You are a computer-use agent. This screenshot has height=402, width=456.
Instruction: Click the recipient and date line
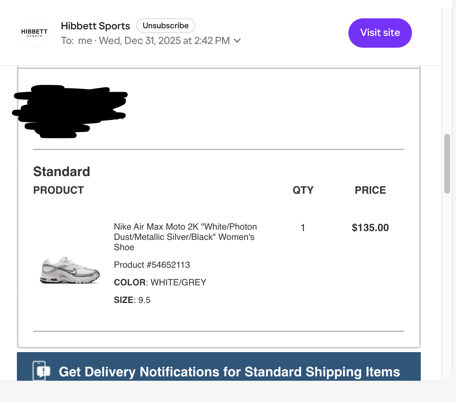pyautogui.click(x=146, y=40)
